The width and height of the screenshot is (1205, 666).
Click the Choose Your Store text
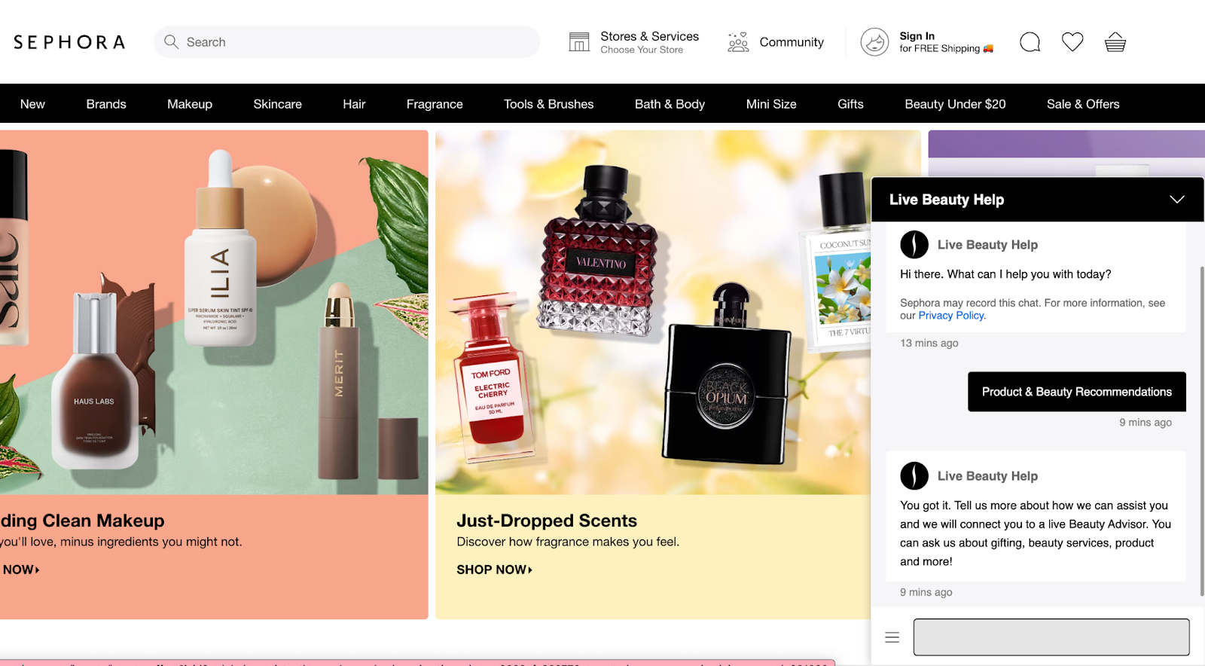tap(642, 50)
